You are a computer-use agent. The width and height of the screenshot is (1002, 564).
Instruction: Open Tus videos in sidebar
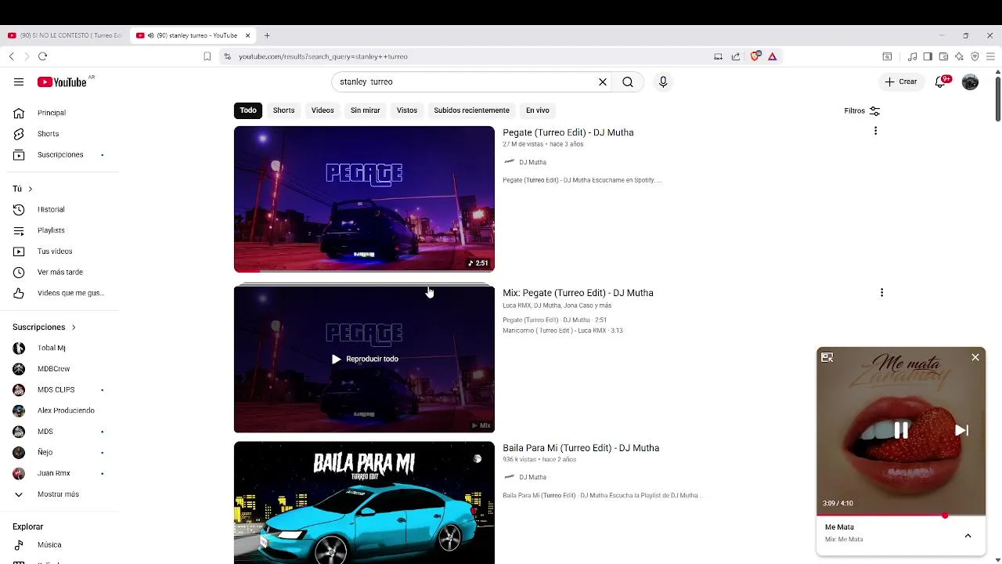point(59,251)
